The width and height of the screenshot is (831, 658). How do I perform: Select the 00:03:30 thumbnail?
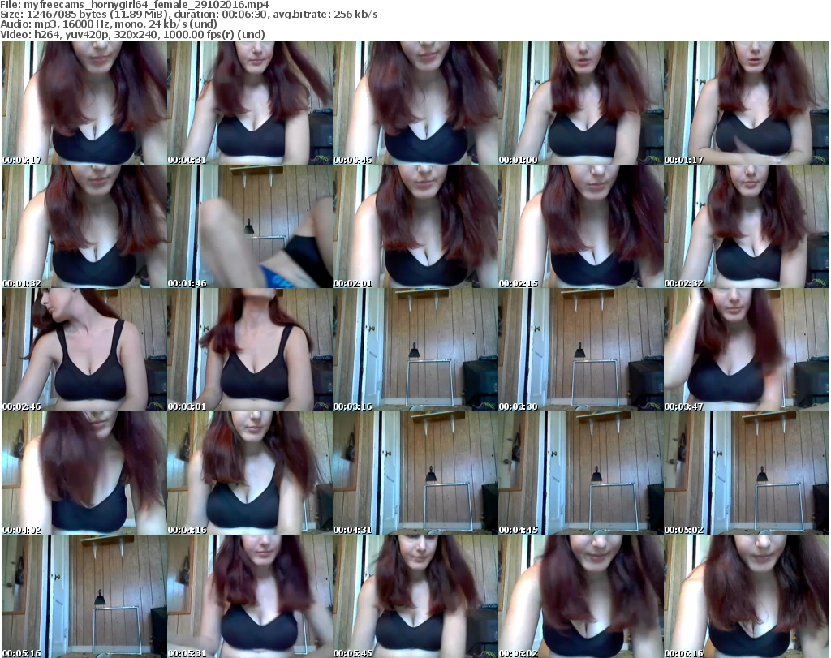580,350
